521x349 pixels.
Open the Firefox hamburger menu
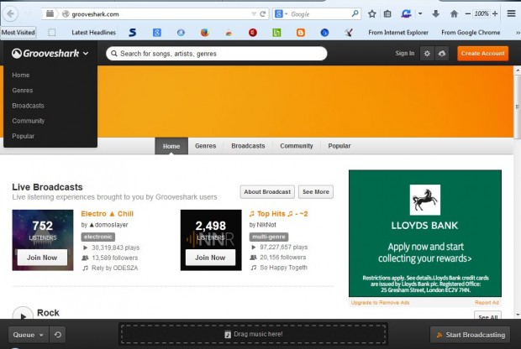[510, 14]
